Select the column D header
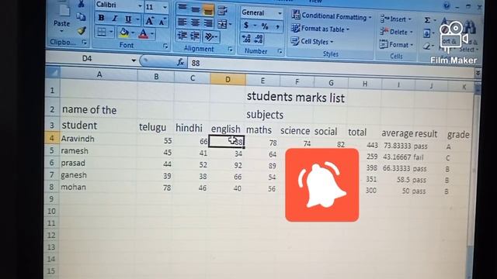 [228, 79]
